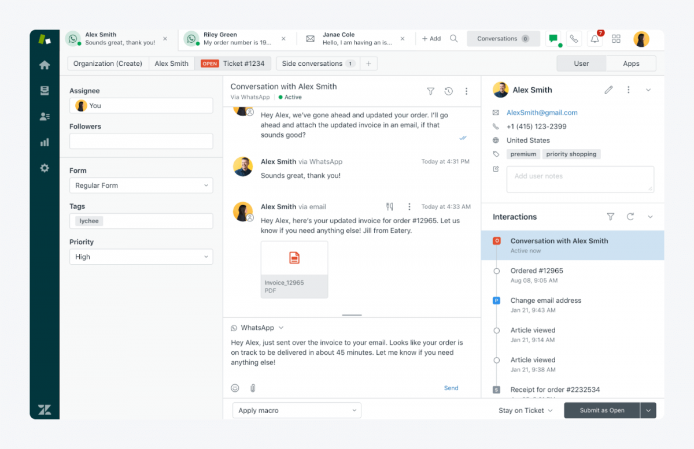Screen dimensions: 694x449
Task: Open the products grid icon
Action: [616, 39]
